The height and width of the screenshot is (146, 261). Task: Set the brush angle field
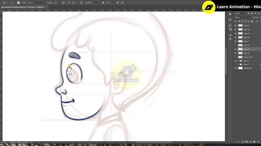click(111, 3)
